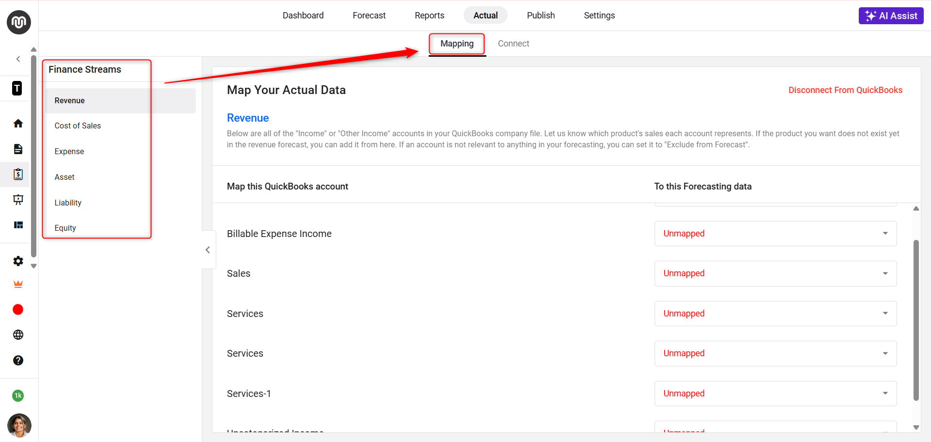Open the Dashboard menu tab
Viewport: 931px width, 442px height.
click(x=303, y=16)
